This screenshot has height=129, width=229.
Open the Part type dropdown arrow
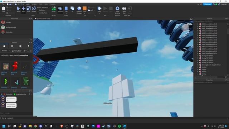(x=66, y=14)
